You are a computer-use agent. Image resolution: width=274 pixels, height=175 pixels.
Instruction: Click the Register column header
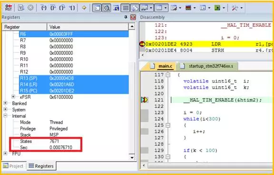(x=24, y=27)
